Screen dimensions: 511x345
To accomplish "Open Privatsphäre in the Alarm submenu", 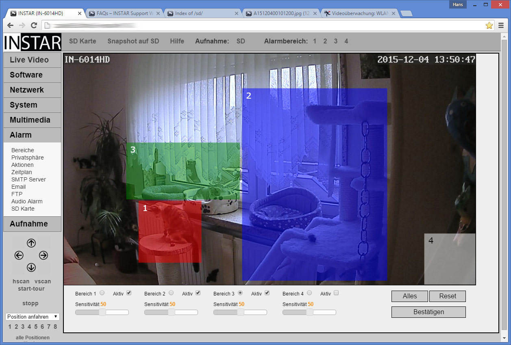I will click(x=27, y=157).
